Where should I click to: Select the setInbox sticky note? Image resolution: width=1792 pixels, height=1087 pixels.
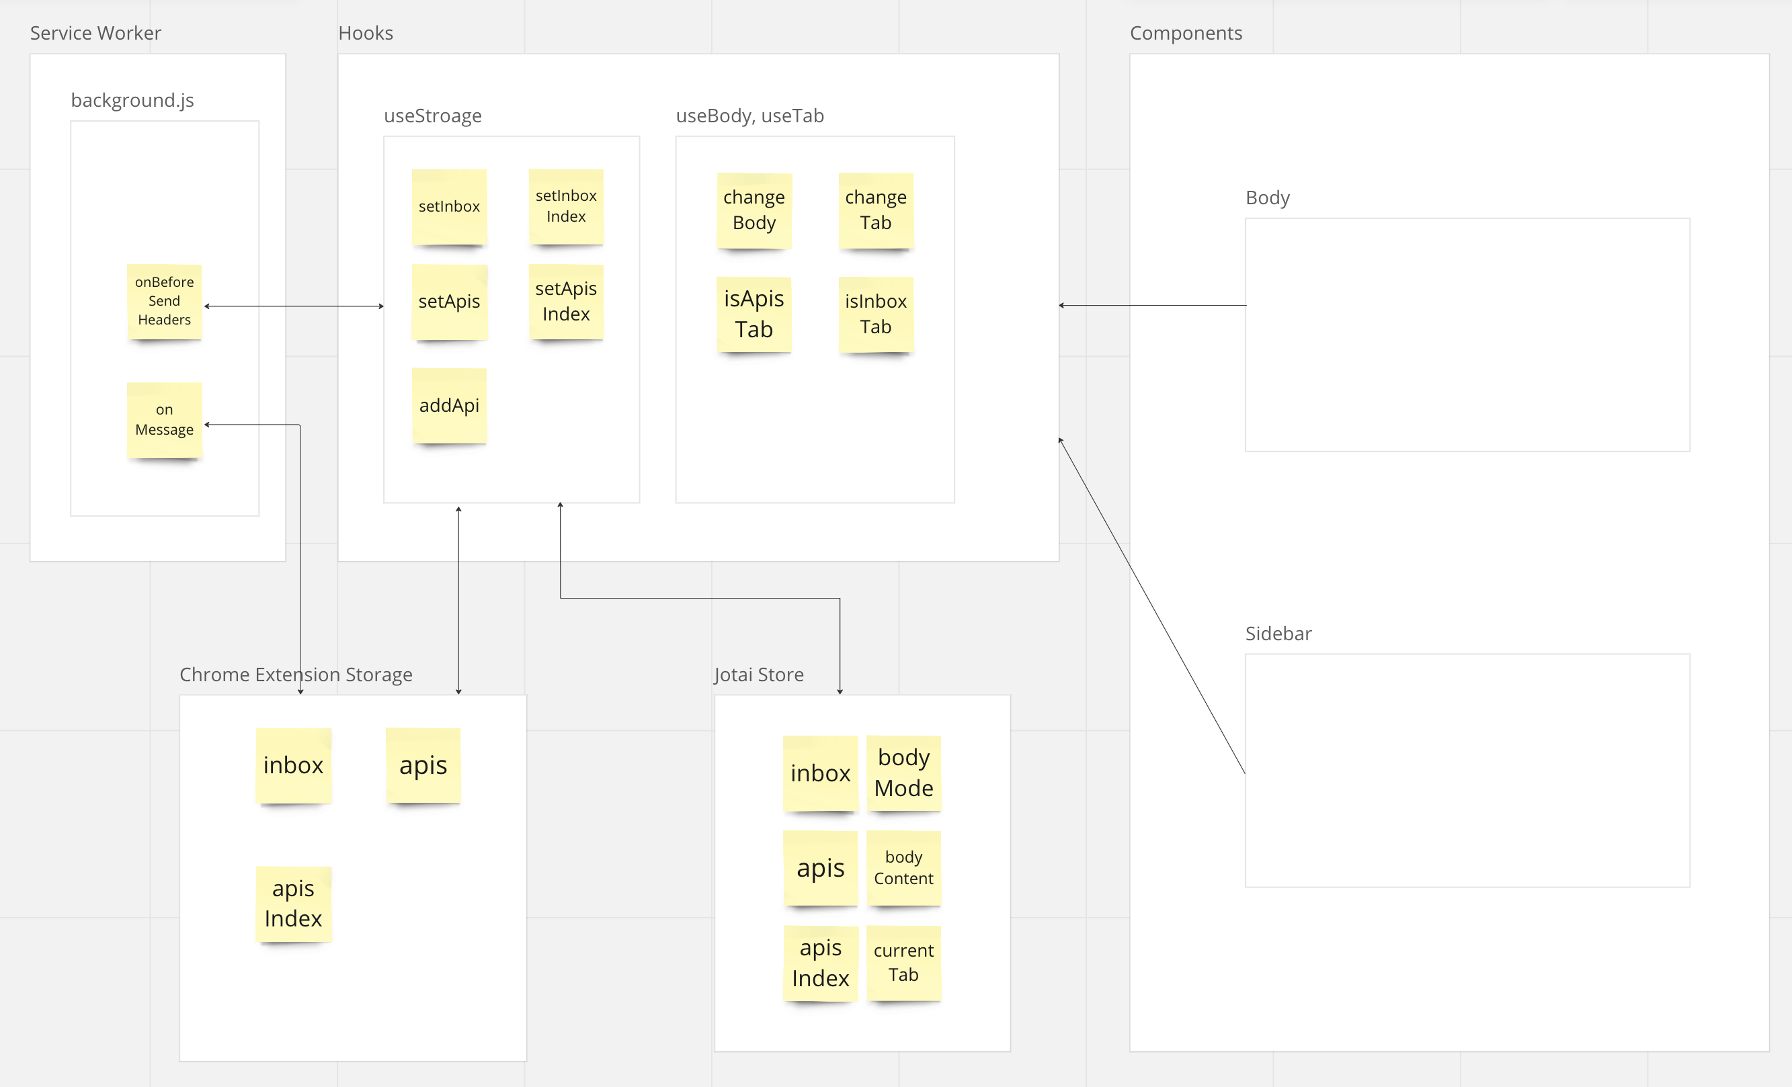click(449, 206)
